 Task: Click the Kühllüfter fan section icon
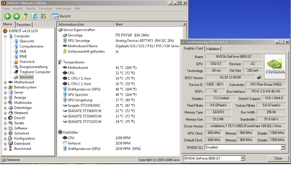pos(60,132)
